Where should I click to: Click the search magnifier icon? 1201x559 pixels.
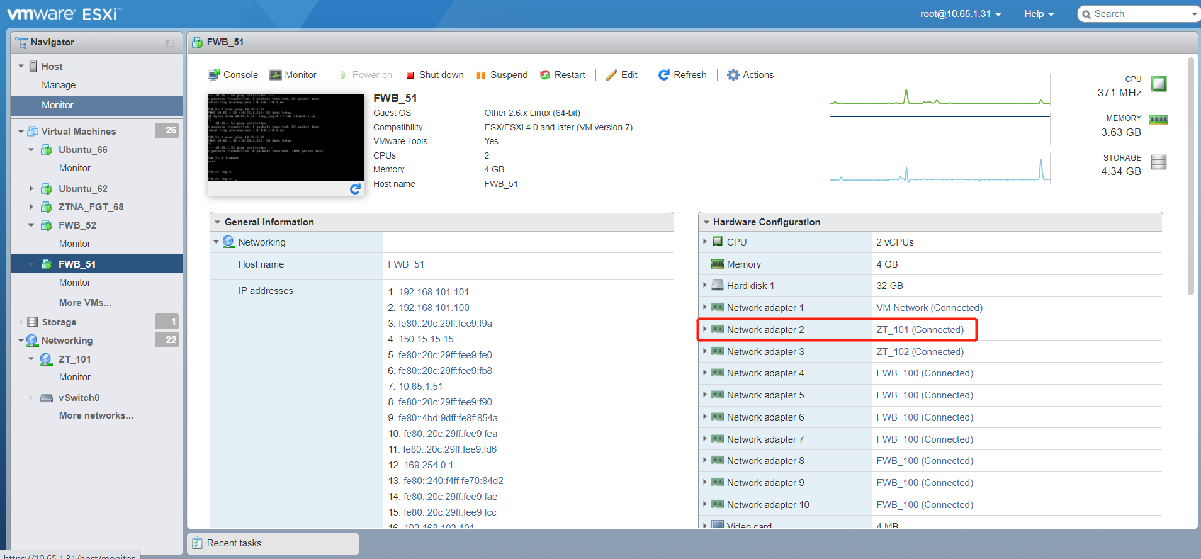pyautogui.click(x=1086, y=14)
